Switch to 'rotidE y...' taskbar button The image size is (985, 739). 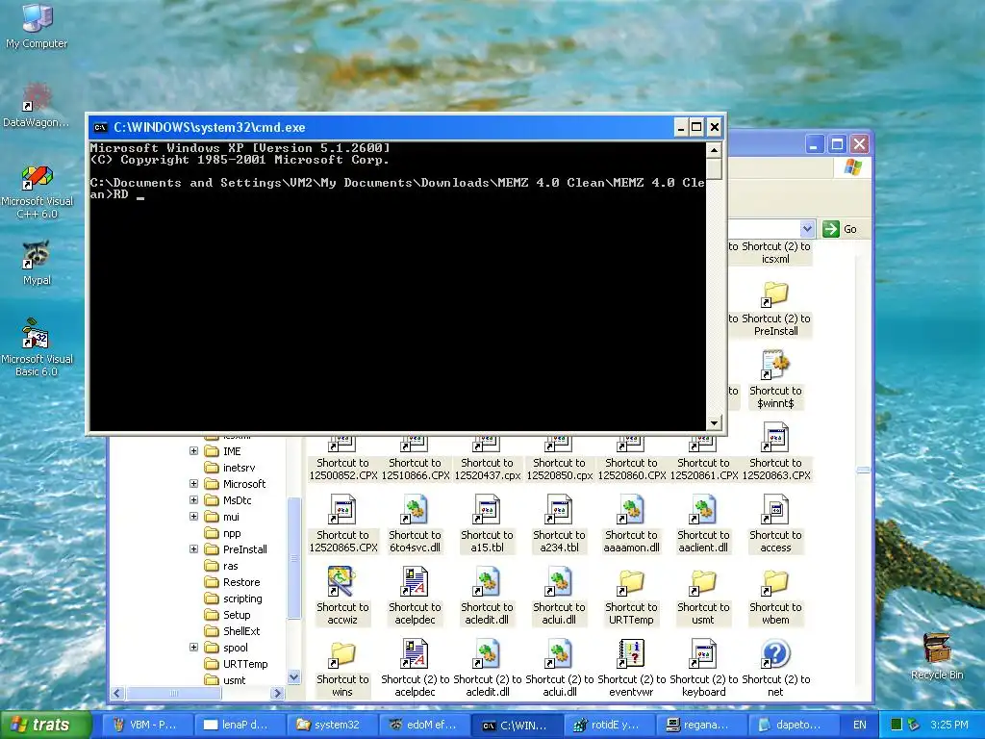(x=608, y=725)
